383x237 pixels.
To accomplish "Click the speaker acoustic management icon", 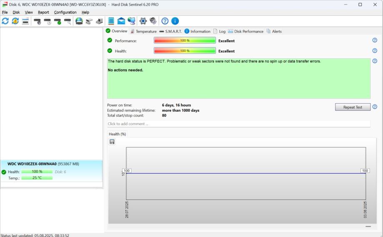I will [153, 21].
